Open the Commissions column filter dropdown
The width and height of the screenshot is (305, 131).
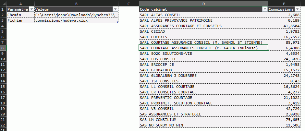(x=297, y=9)
